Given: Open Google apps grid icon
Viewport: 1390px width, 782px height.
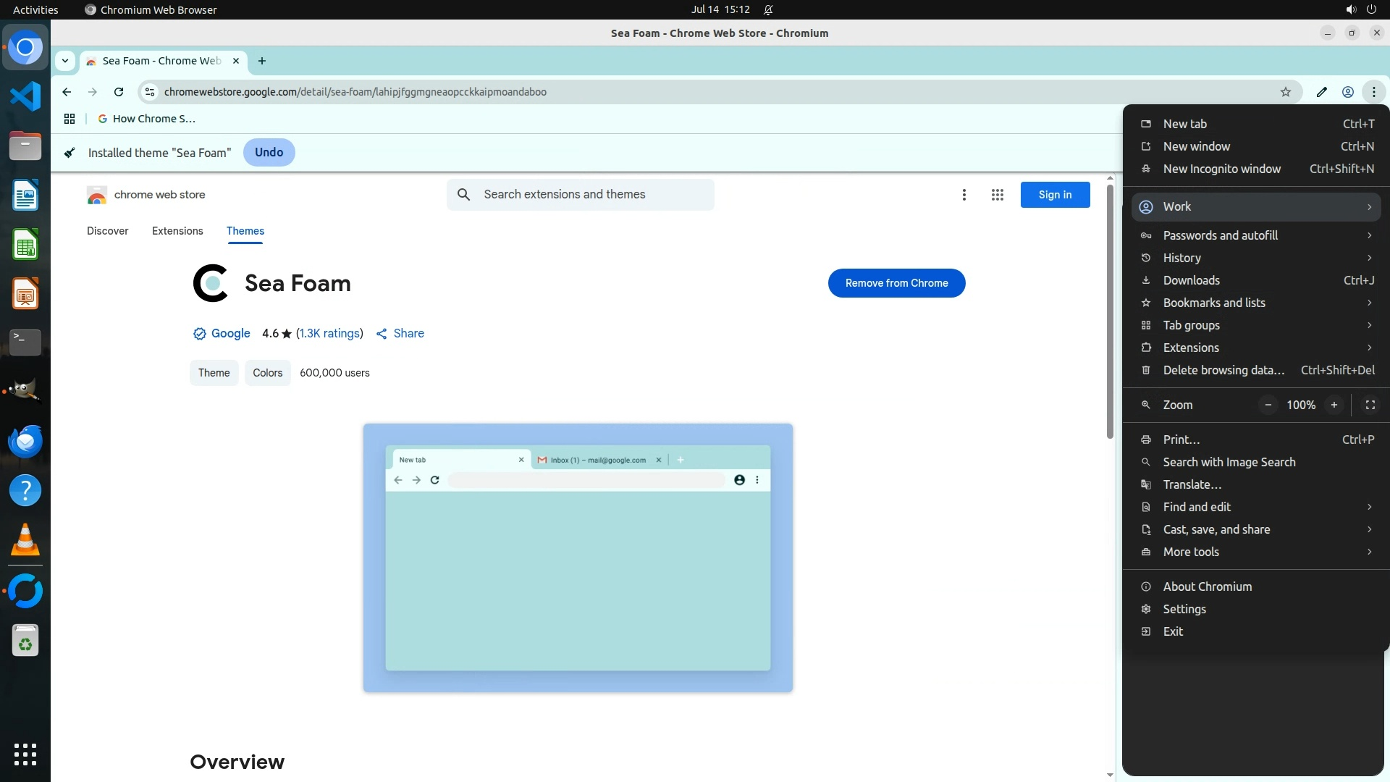Looking at the screenshot, I should tap(997, 195).
